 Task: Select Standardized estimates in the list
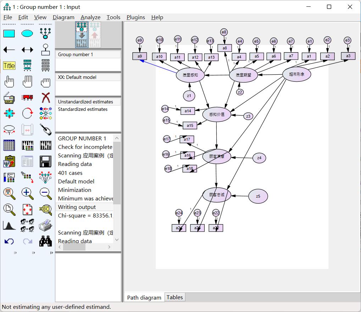pyautogui.click(x=83, y=109)
